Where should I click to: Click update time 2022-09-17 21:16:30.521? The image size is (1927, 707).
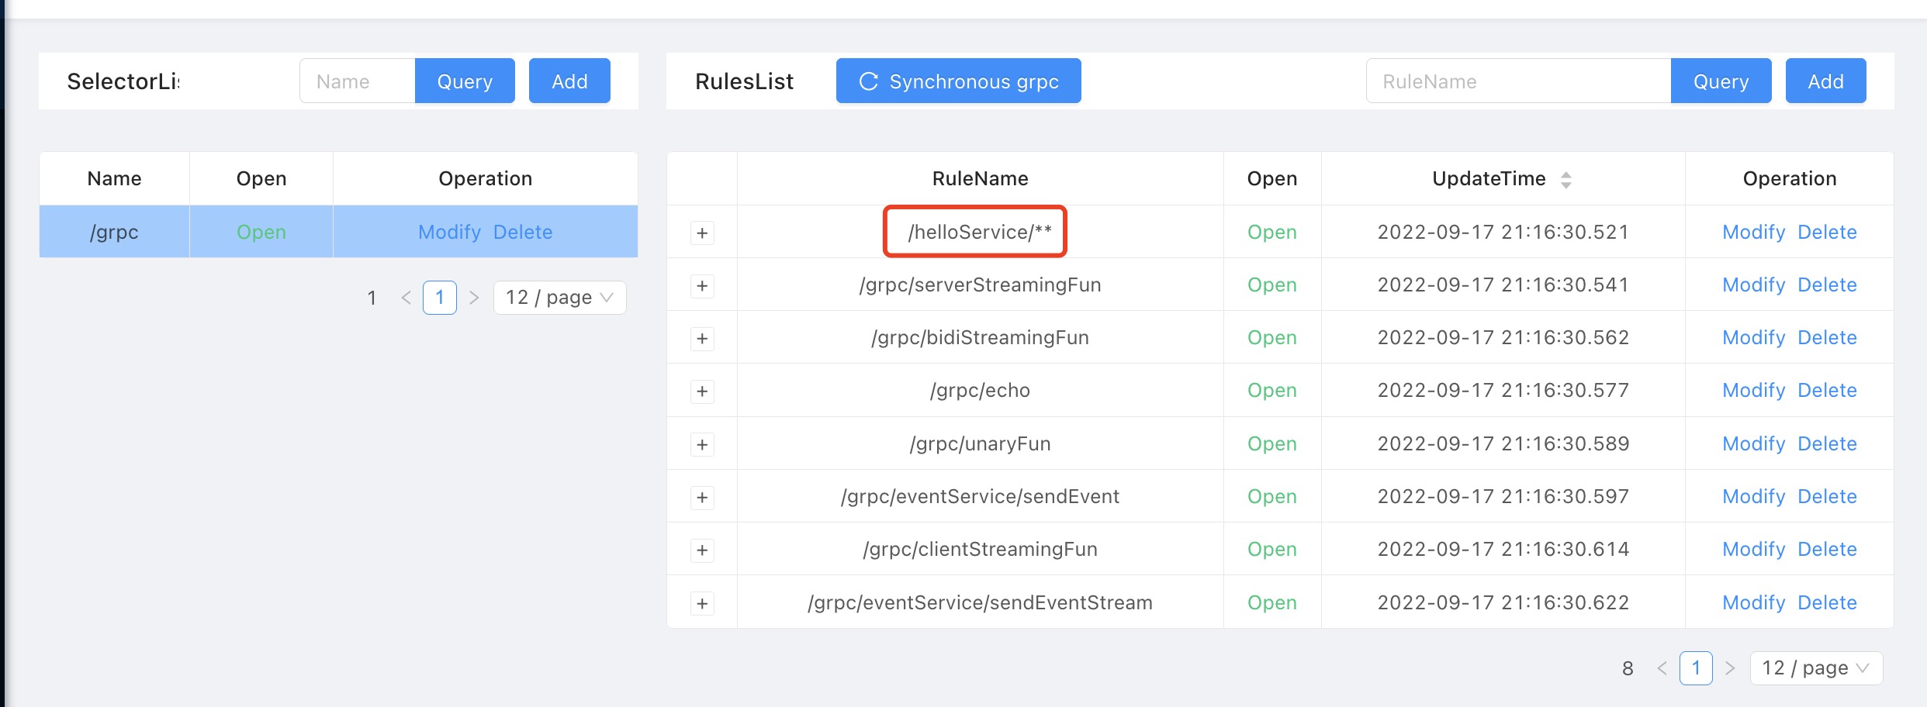coord(1503,232)
